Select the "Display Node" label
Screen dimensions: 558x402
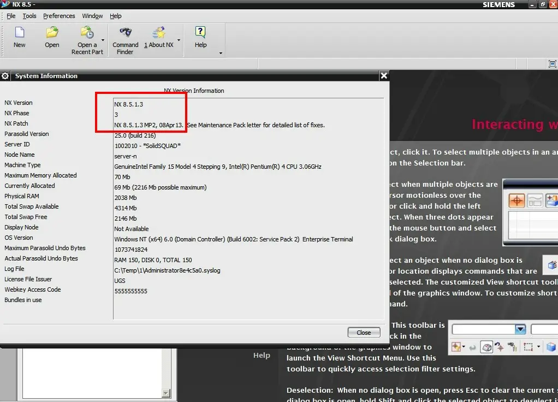21,227
